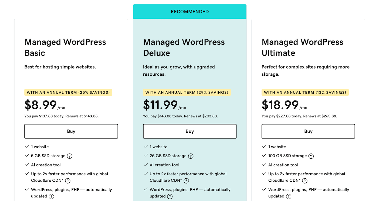Open Cloudflare CDN help icon in Deluxe plan

click(186, 181)
